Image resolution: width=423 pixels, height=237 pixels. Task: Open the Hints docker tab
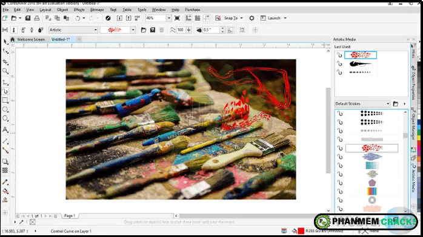click(413, 51)
